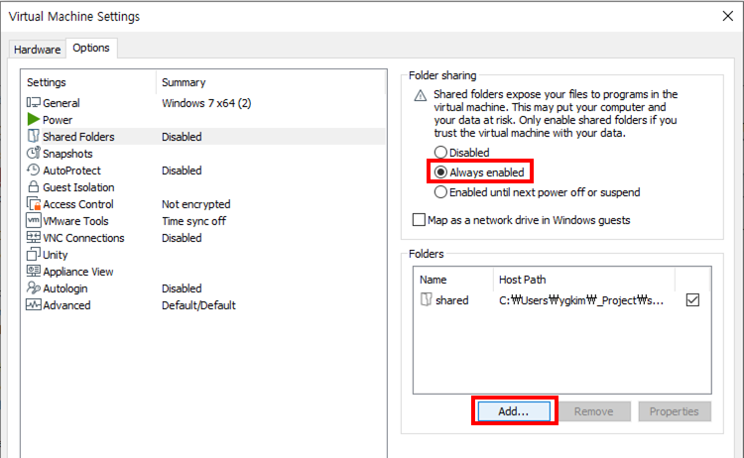The height and width of the screenshot is (458, 744).
Task: Click the Unity windows icon
Action: pos(33,254)
